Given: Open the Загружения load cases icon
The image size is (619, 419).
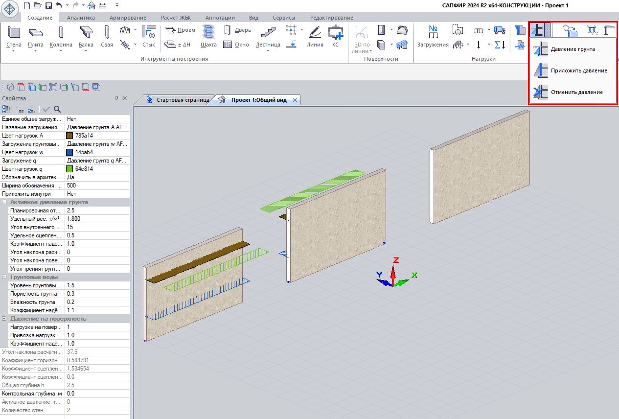Looking at the screenshot, I should [x=433, y=33].
